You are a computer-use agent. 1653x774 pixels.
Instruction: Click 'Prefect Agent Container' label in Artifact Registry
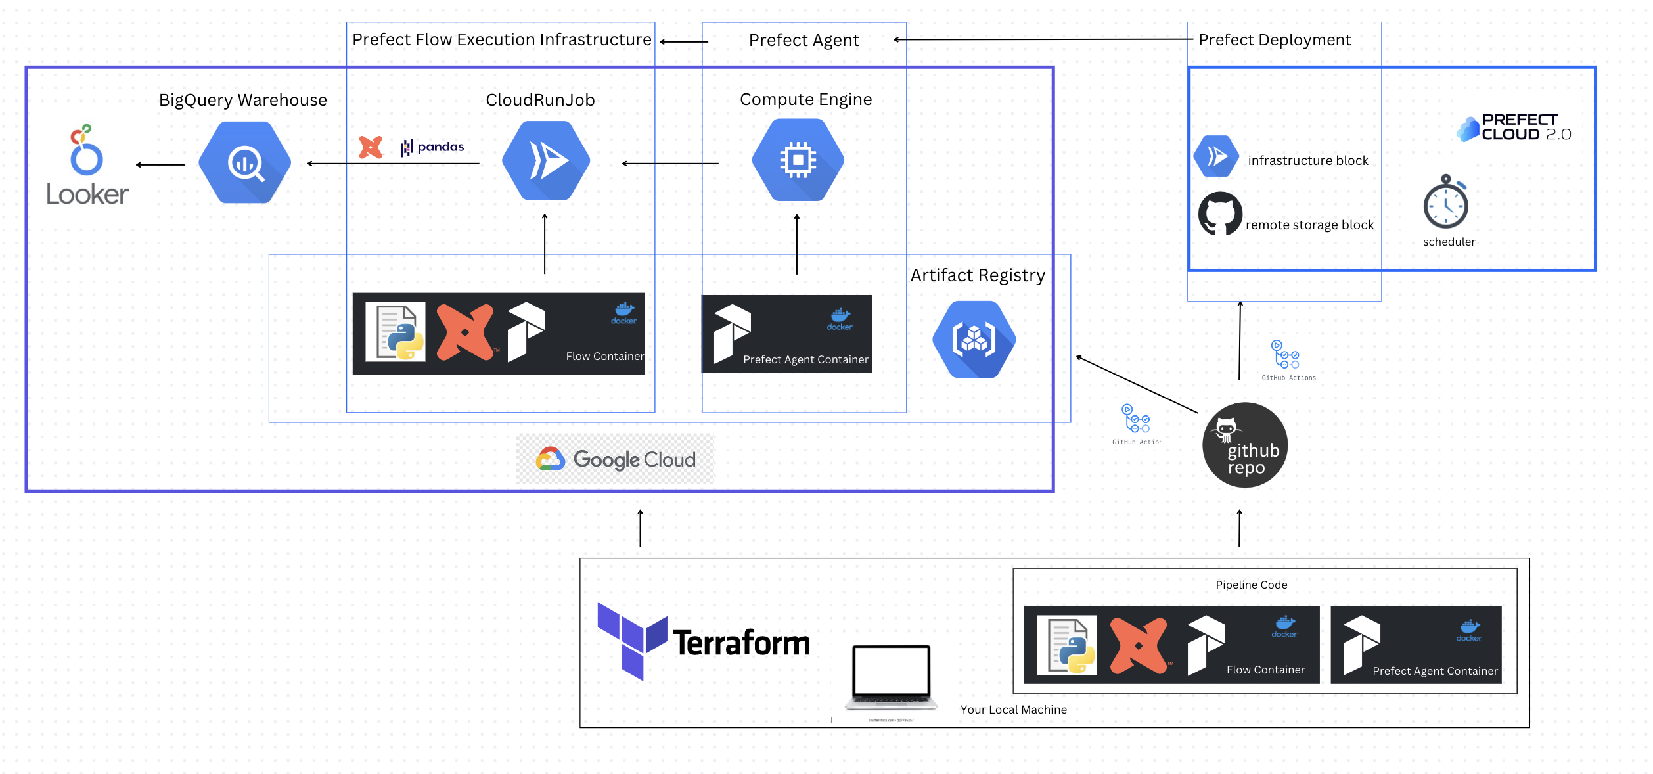click(x=805, y=359)
